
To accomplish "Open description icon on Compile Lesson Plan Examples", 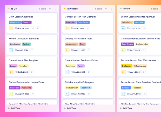I will (88, 28).
